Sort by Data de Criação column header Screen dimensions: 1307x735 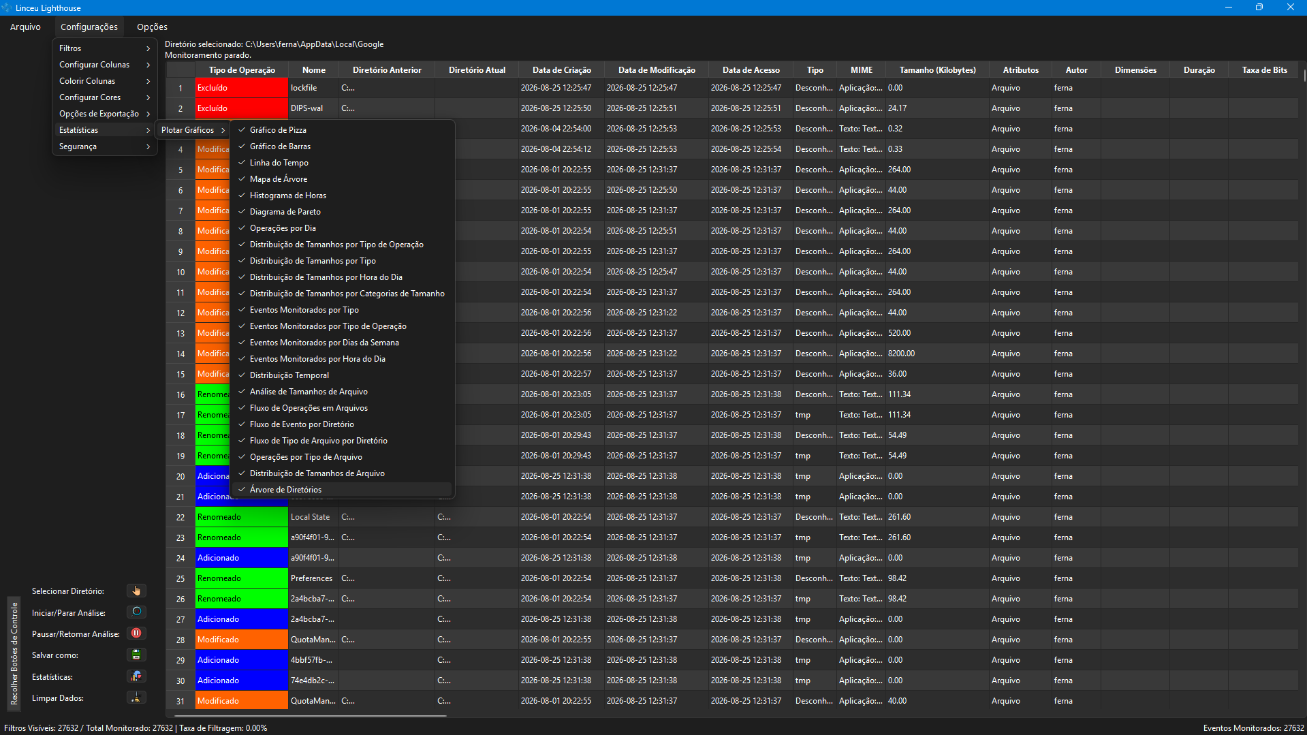561,69
